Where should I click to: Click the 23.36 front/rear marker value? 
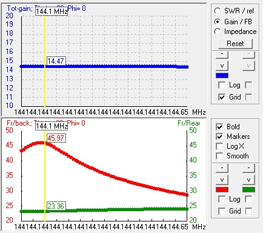click(56, 206)
